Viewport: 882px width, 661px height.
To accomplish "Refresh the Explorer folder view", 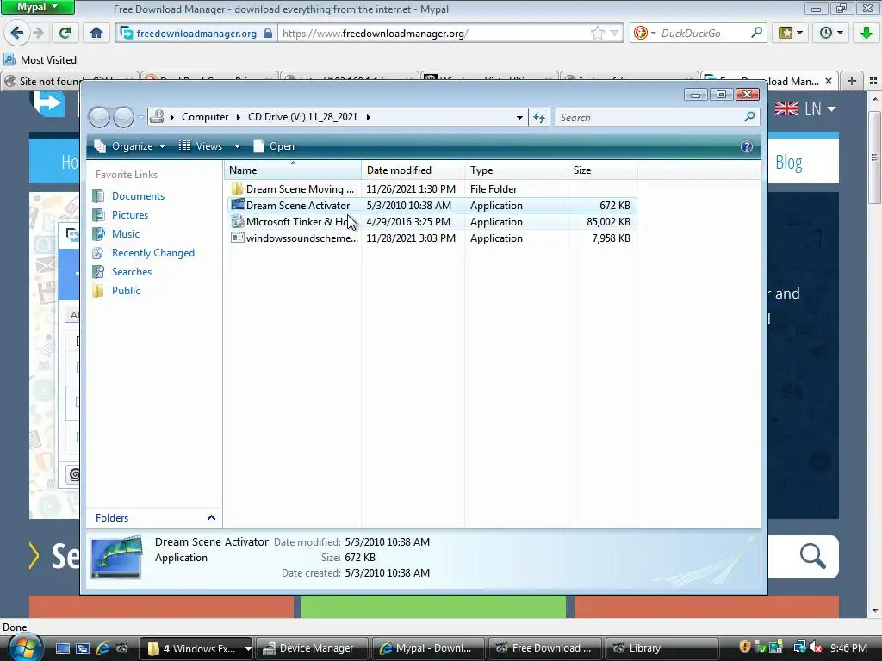I will pyautogui.click(x=539, y=117).
